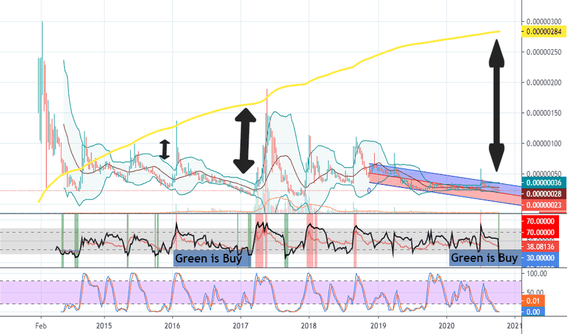
Task: Click the 2018 label on time axis
Action: point(308,325)
